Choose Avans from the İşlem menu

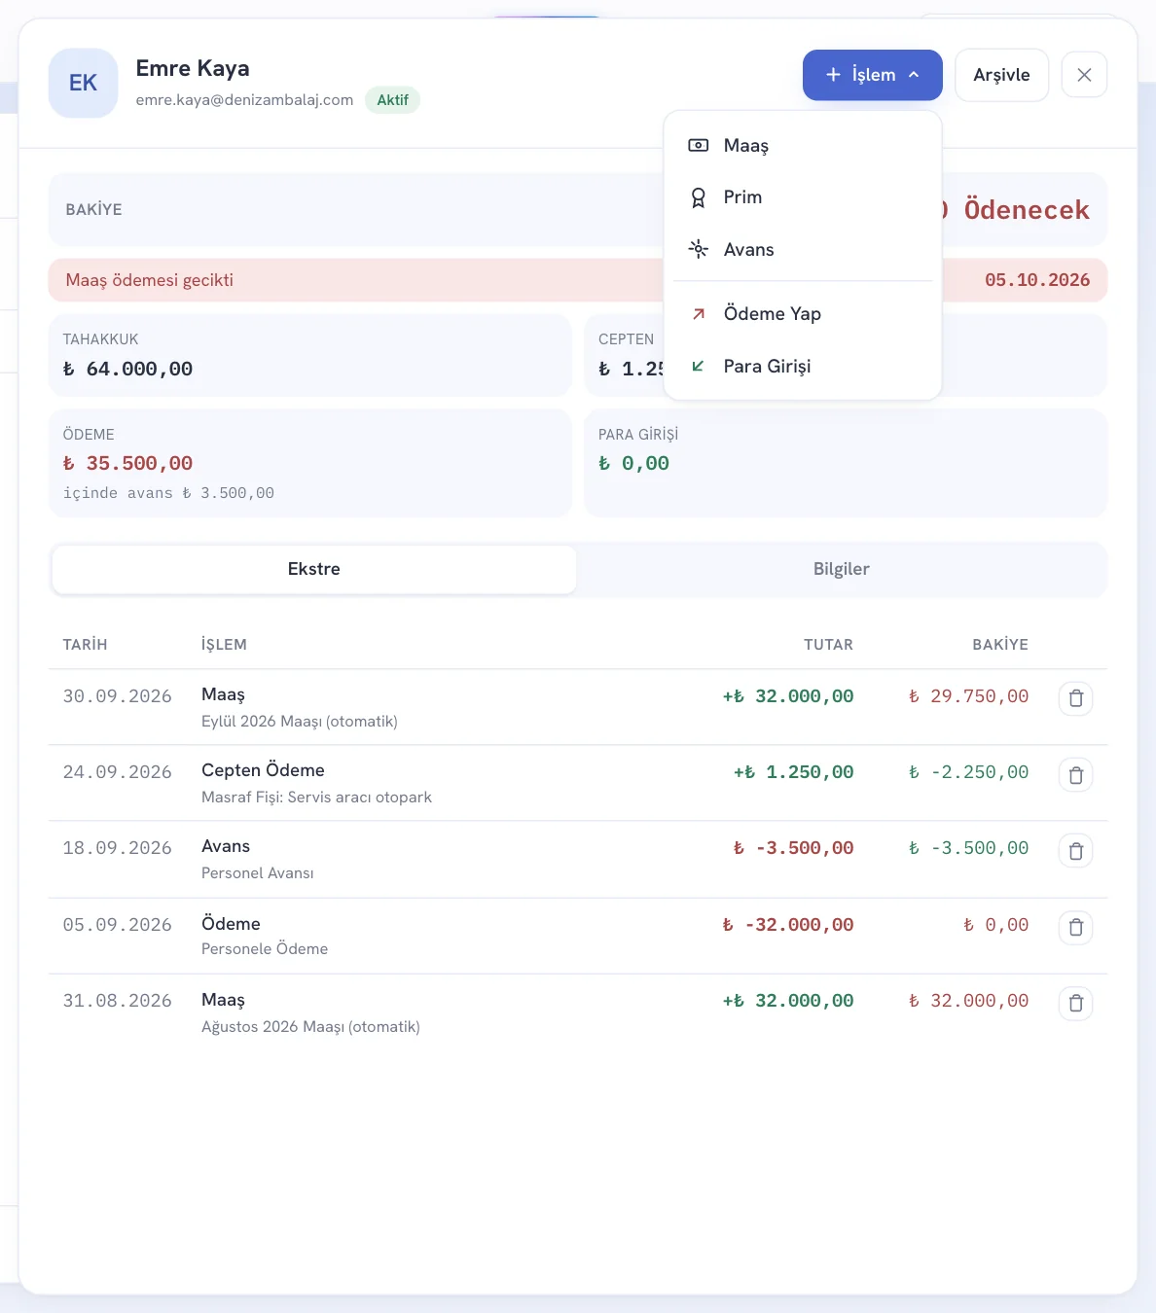[x=803, y=249]
